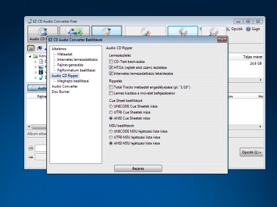Click right arrow of the folder pane scrollbar

tap(260, 80)
